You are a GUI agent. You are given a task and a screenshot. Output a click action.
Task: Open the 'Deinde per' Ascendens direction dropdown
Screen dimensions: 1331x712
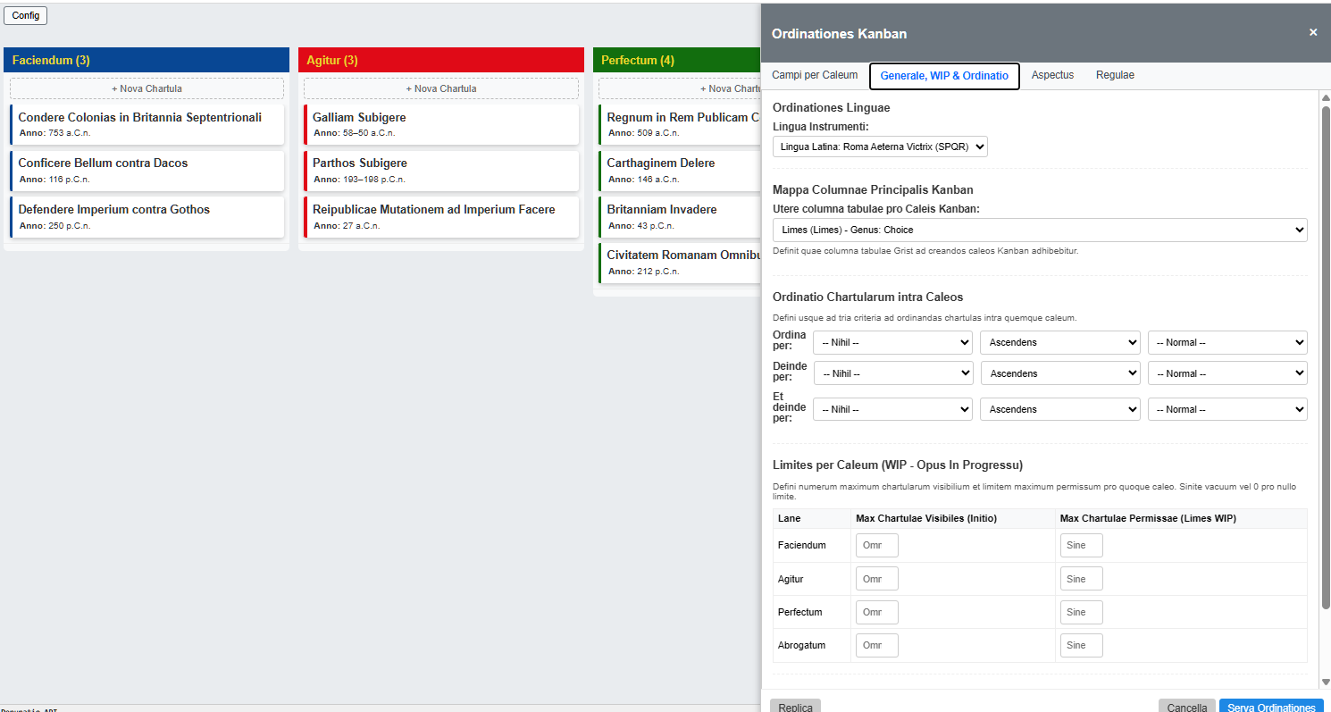[1059, 373]
